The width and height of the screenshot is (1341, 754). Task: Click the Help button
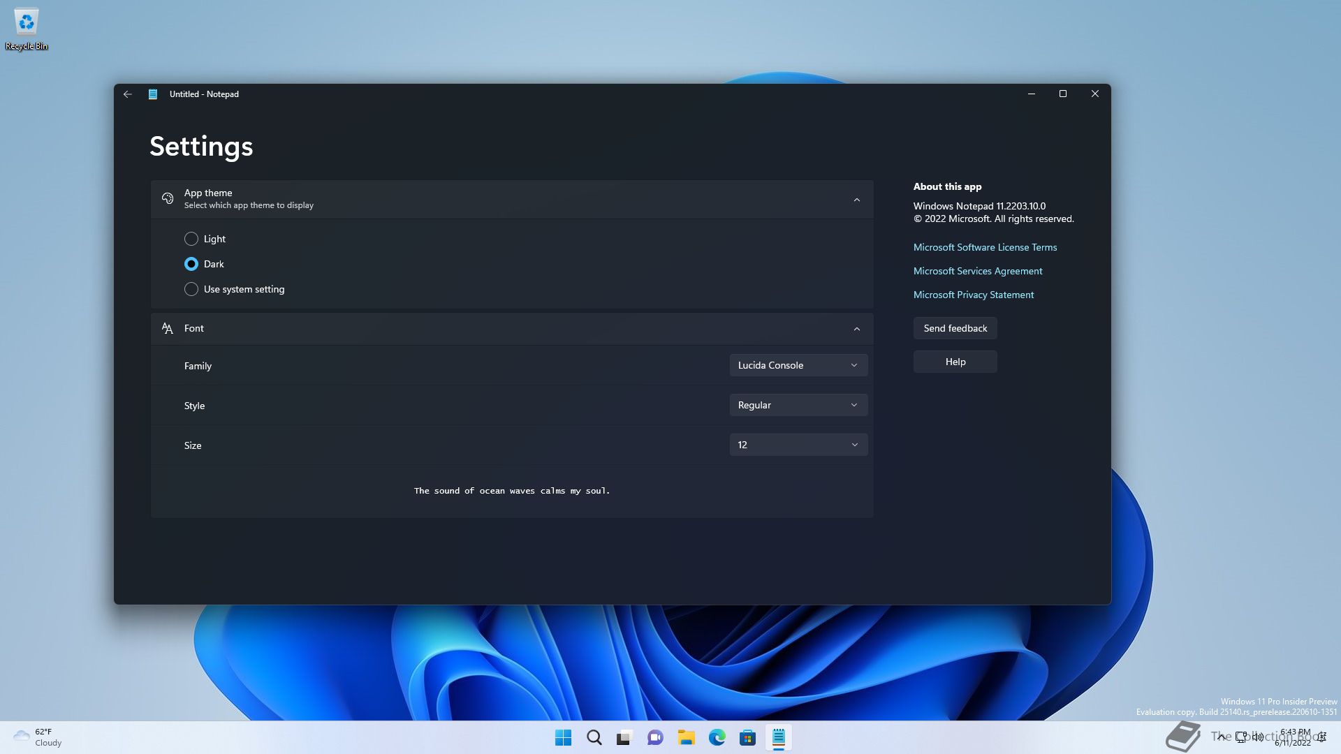955,362
